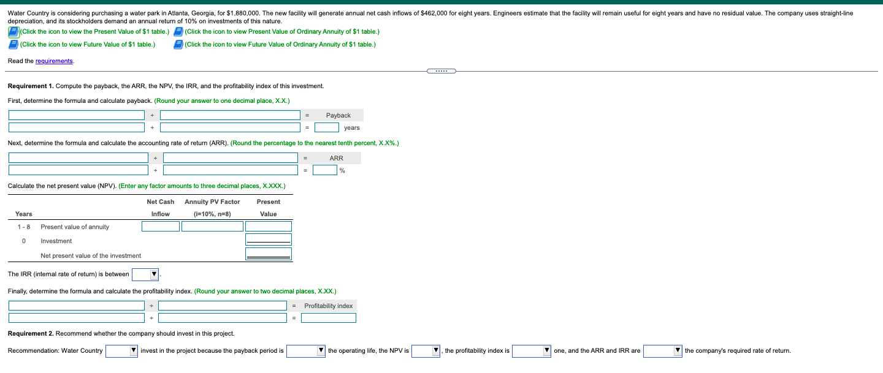The height and width of the screenshot is (373, 883).
Task: Click the ARR percent answer field
Action: (325, 170)
